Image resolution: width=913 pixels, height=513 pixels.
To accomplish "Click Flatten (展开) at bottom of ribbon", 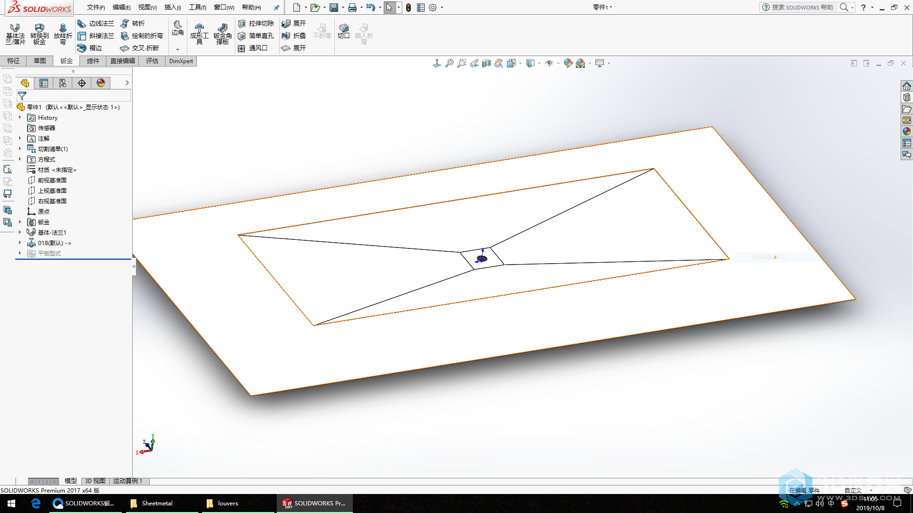I will [x=294, y=48].
